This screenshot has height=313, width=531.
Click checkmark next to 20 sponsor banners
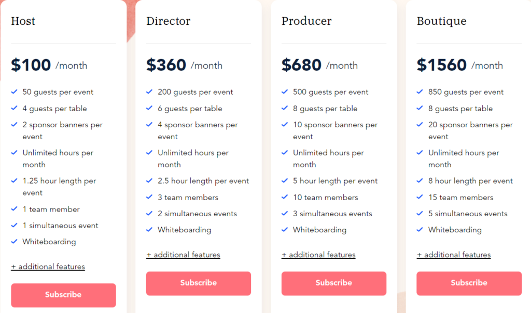pyautogui.click(x=420, y=124)
